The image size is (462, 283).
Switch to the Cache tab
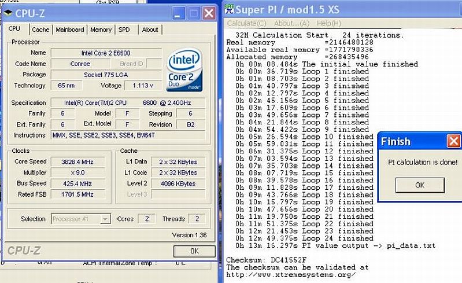[40, 30]
